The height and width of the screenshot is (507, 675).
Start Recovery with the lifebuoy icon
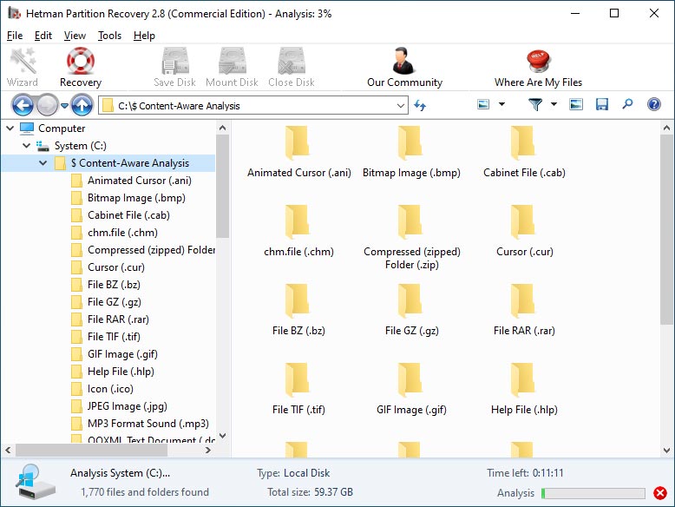click(81, 67)
